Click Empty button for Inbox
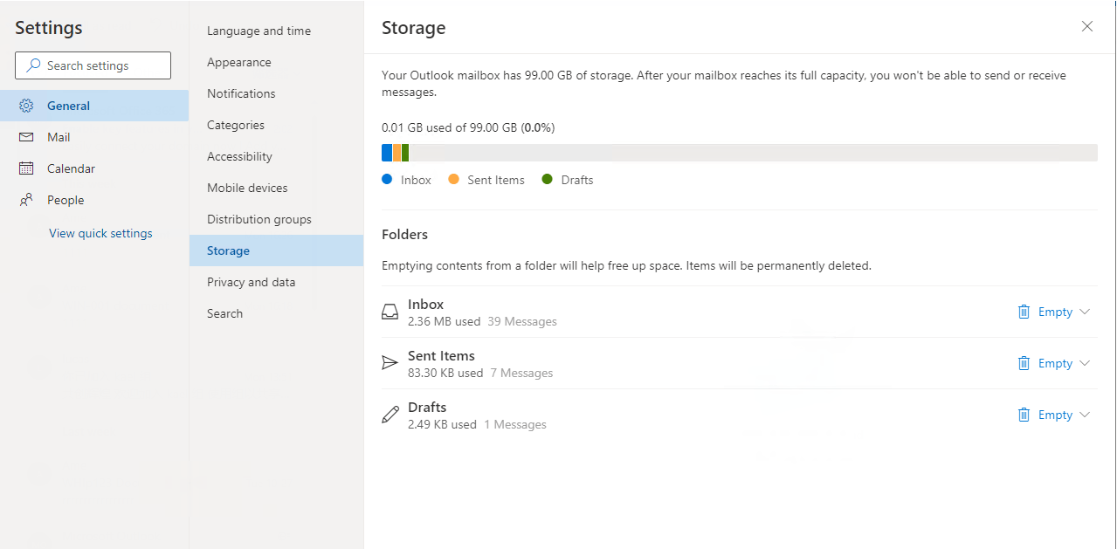The image size is (1117, 549). 1055,312
